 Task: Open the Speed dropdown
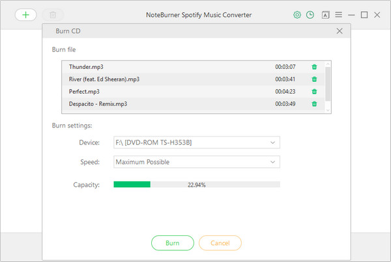pyautogui.click(x=197, y=162)
